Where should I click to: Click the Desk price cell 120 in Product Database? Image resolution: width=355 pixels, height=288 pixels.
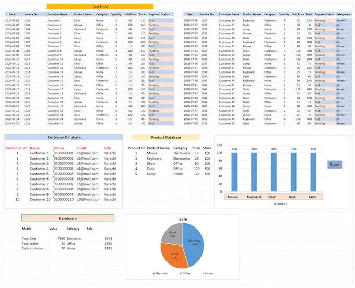pyautogui.click(x=197, y=169)
